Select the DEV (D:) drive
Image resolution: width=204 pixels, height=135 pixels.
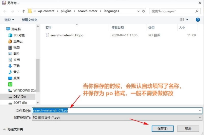(19, 97)
